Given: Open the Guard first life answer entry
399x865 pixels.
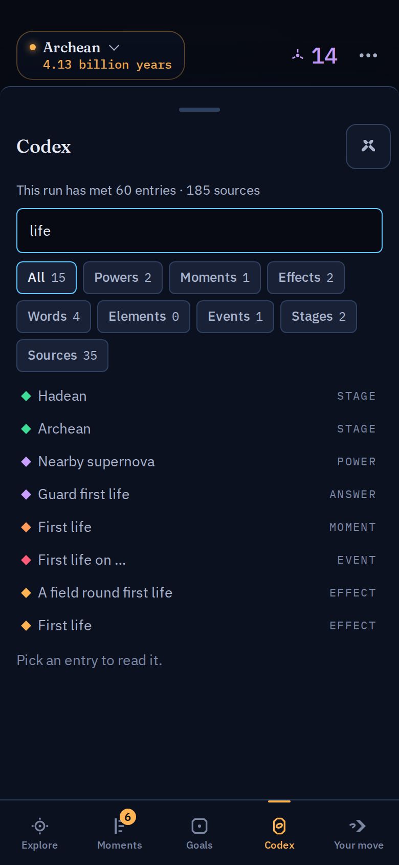Looking at the screenshot, I should (x=199, y=495).
